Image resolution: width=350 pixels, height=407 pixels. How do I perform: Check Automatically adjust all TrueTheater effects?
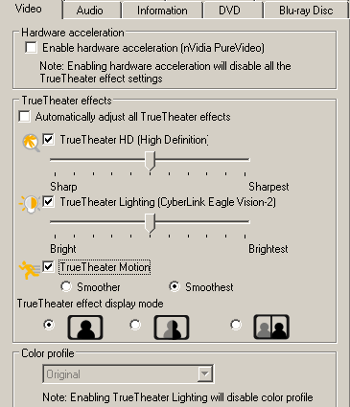tap(25, 116)
